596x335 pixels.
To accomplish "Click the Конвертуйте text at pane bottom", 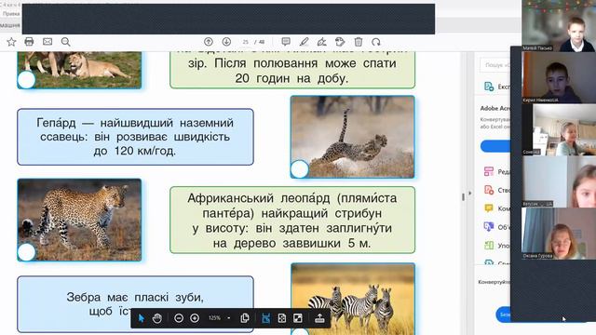I will (494, 282).
